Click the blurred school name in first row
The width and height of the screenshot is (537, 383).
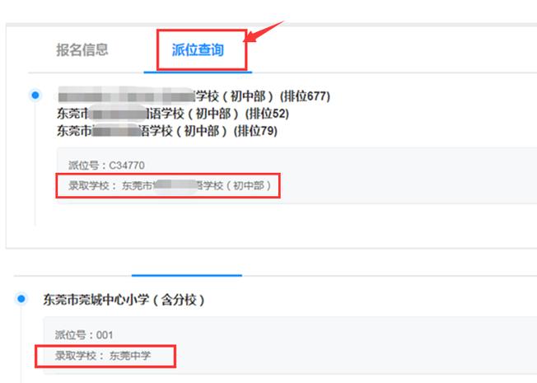pos(127,95)
